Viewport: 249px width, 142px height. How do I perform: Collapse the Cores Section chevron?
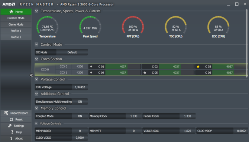[x=36, y=59]
